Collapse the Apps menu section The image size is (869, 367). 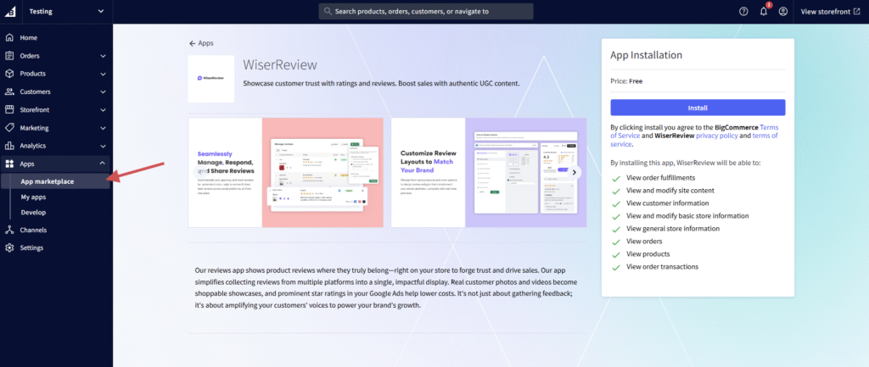(103, 164)
